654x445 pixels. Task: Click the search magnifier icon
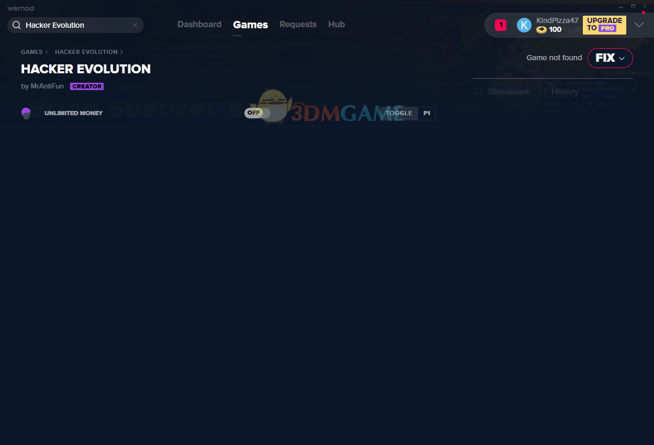coord(16,25)
